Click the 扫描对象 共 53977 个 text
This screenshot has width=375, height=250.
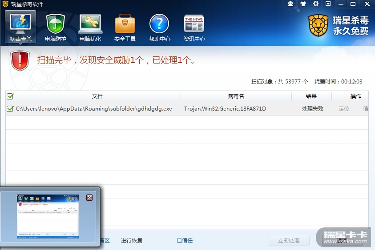click(279, 82)
